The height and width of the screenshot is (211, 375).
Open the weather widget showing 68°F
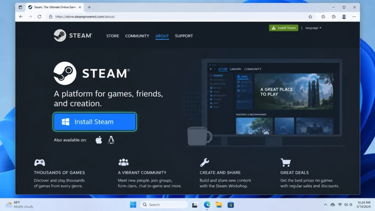pos(20,204)
